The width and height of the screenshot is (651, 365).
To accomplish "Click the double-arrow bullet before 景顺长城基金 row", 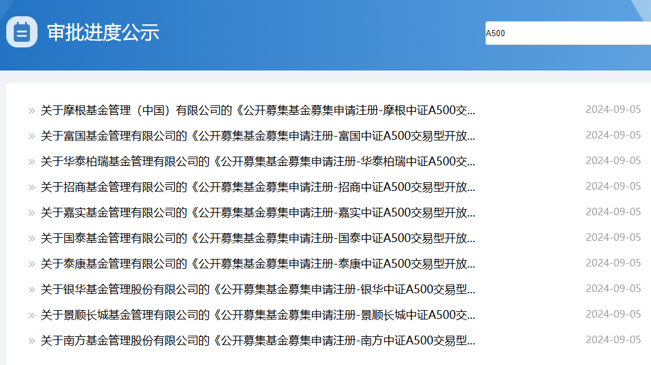I will tap(32, 316).
